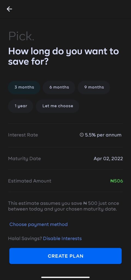Viewport: 131px width, 280px height.
Task: Tap the Maturity Date label
Action: [x=24, y=159]
